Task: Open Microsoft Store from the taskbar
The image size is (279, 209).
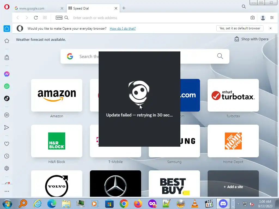Action: coord(109,204)
